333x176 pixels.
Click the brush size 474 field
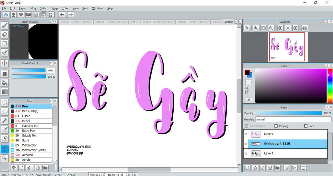pyautogui.click(x=51, y=70)
